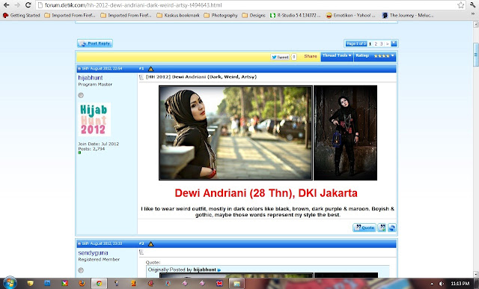Viewport: 479px width, 289px height.
Task: Open the R-Studio bookmark
Action: point(295,15)
